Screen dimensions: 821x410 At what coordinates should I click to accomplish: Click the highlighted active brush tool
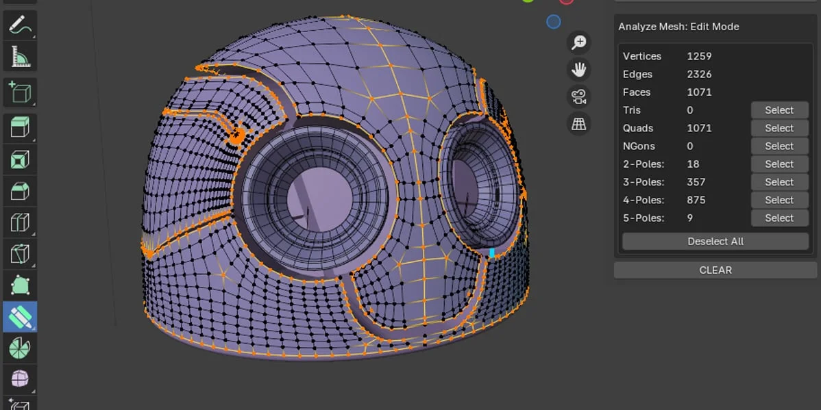20,316
